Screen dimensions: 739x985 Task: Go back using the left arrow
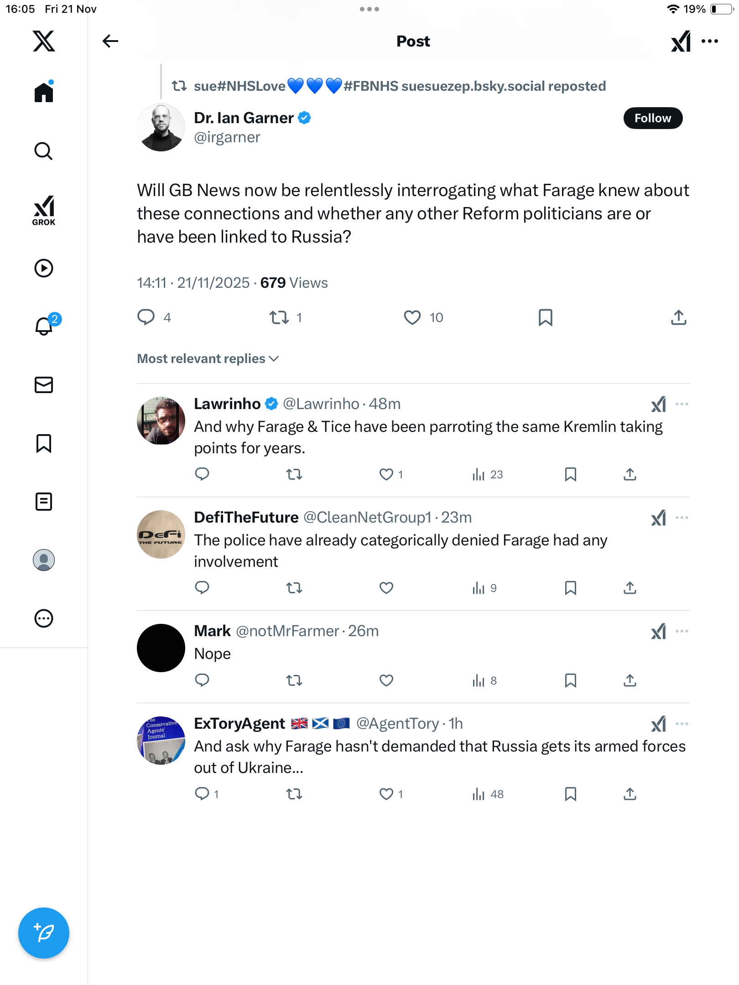(x=110, y=41)
